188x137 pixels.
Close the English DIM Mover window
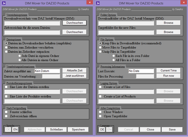[x=184, y=3]
